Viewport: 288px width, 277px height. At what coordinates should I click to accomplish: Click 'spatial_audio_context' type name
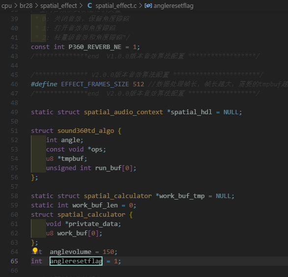pyautogui.click(x=124, y=112)
